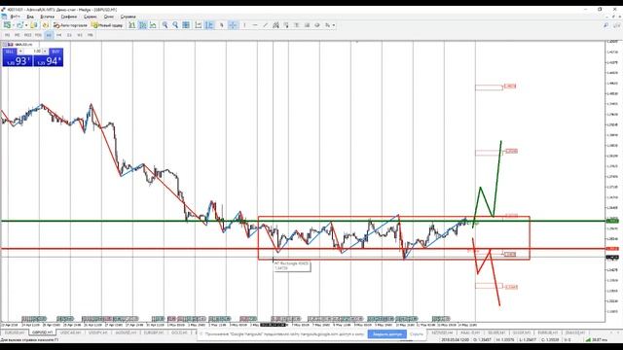The width and height of the screenshot is (623, 350).
Task: Select the horizontal line drawing tool
Action: click(x=255, y=25)
